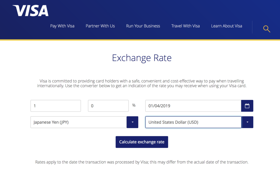Open Run Your Business menu
This screenshot has height=169, width=280.
143,26
